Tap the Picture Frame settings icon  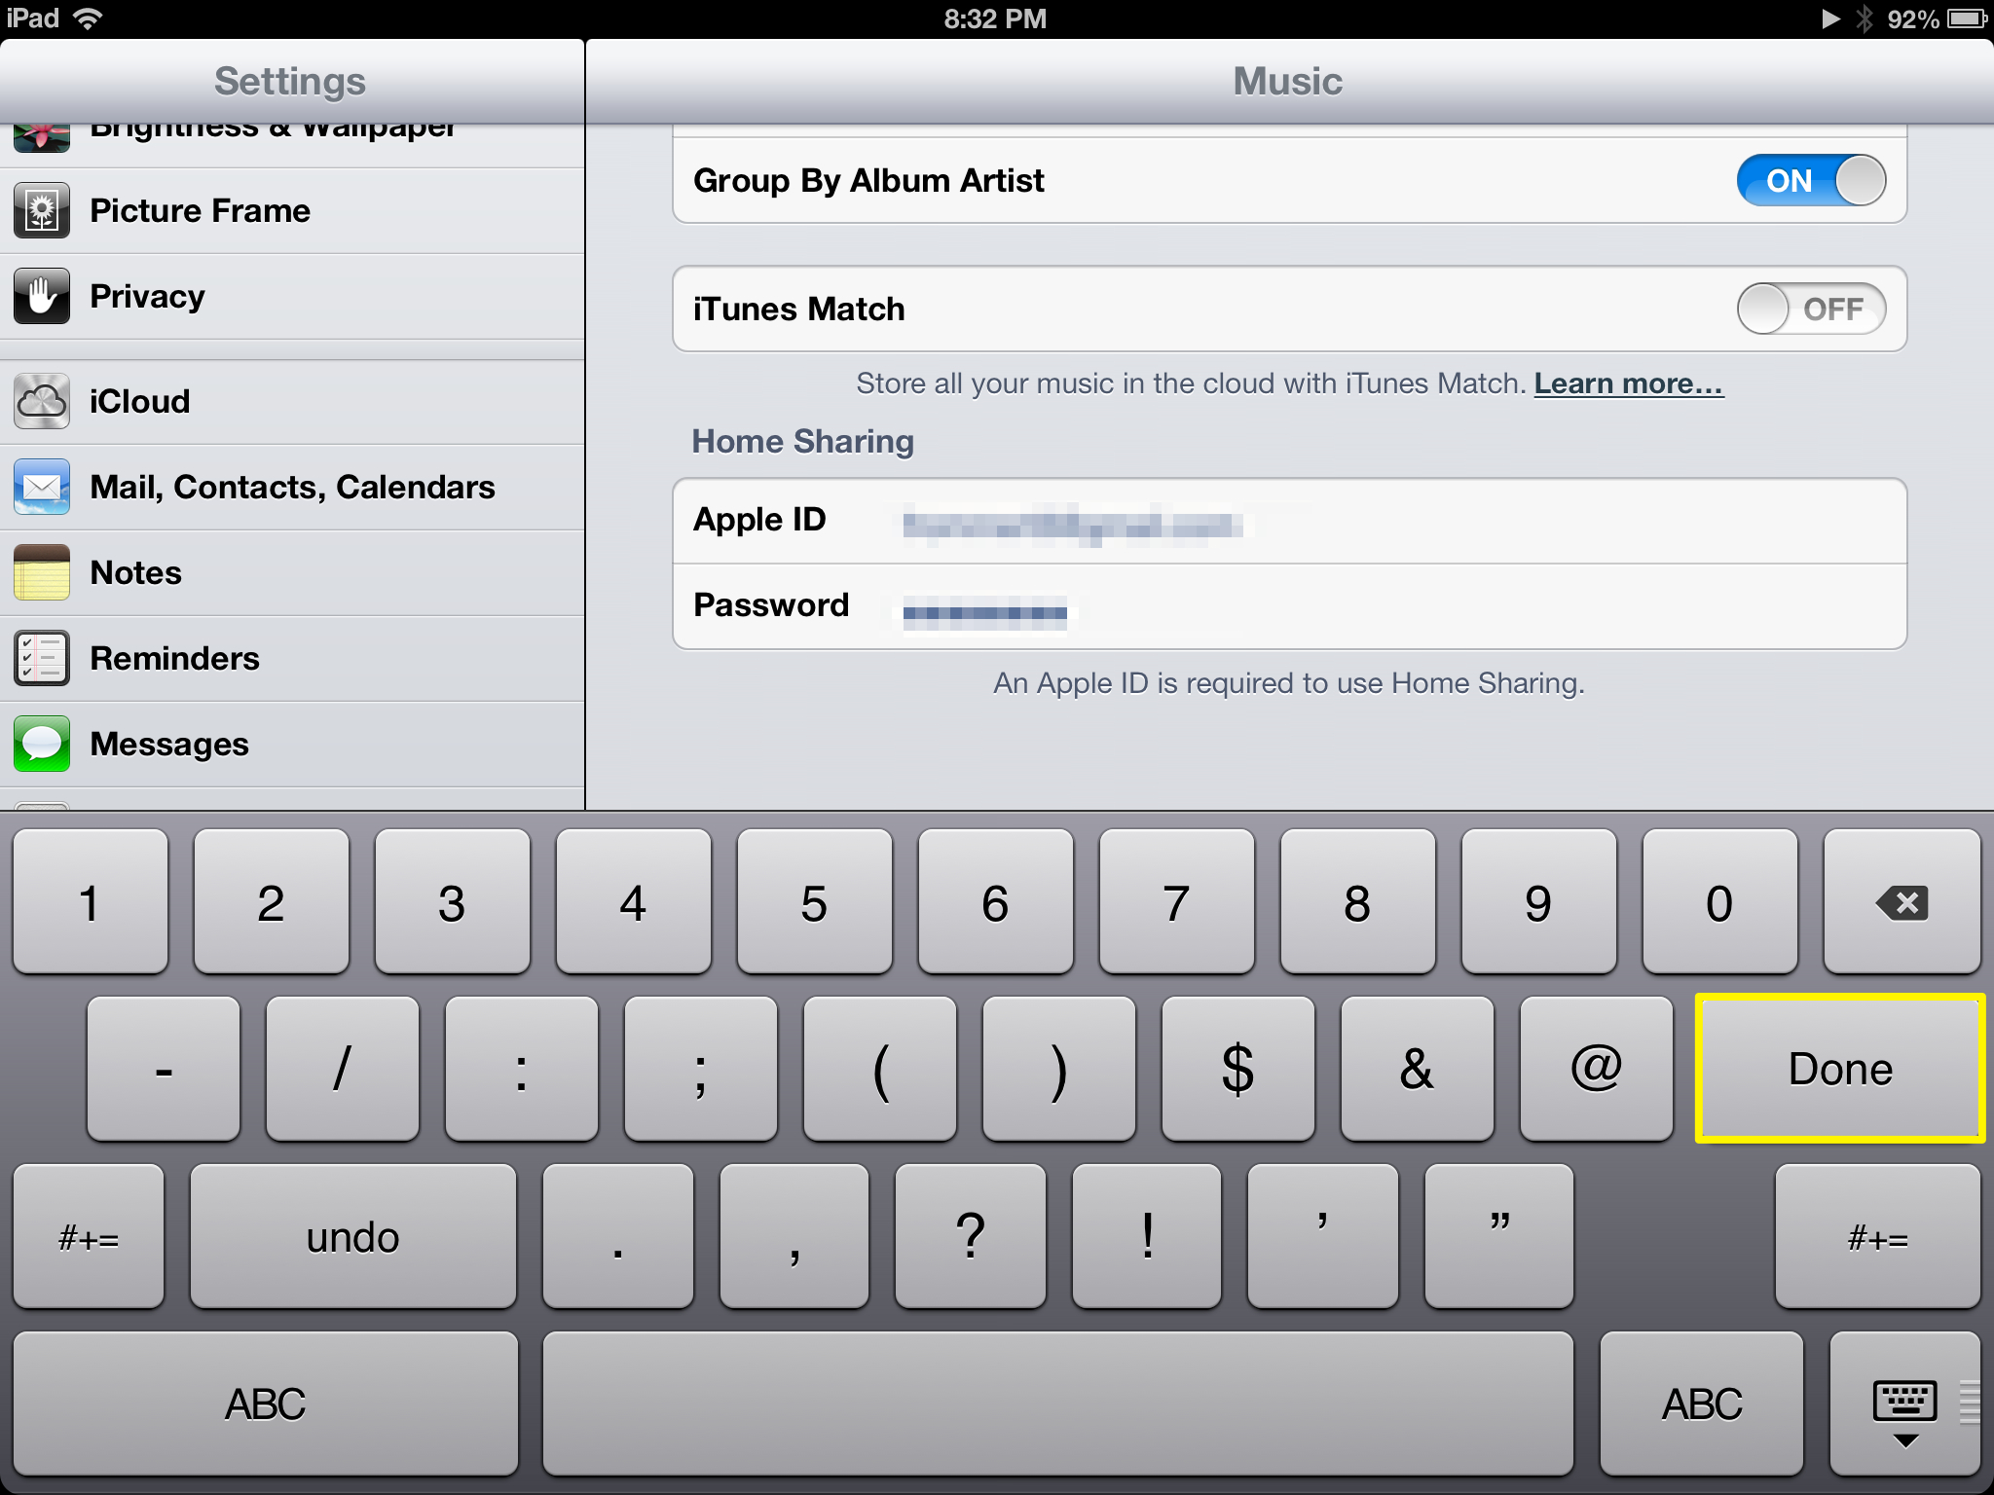coord(43,207)
